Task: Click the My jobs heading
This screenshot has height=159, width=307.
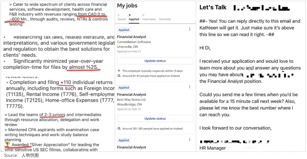Action: 127,5
